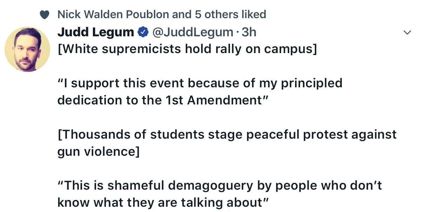Viewport: 421px width, 212px height.
Task: Click the heart icon above the tweet
Action: (x=44, y=15)
